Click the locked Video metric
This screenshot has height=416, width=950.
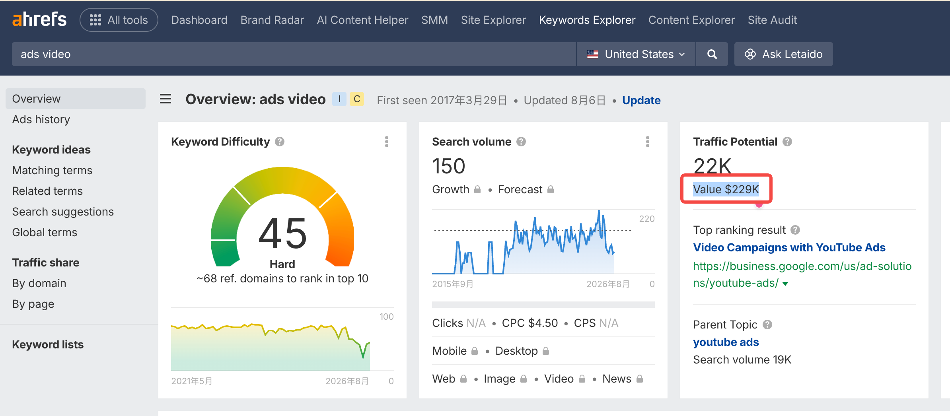click(565, 379)
